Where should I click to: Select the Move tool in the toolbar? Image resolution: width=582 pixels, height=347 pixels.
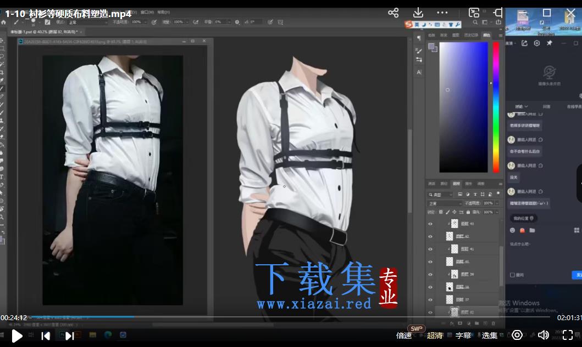tap(2, 41)
